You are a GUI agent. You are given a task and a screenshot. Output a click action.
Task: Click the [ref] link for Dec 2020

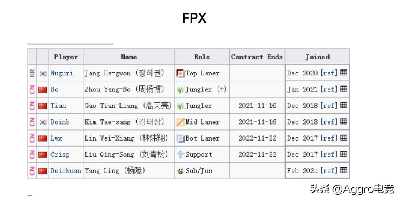[x=329, y=73]
